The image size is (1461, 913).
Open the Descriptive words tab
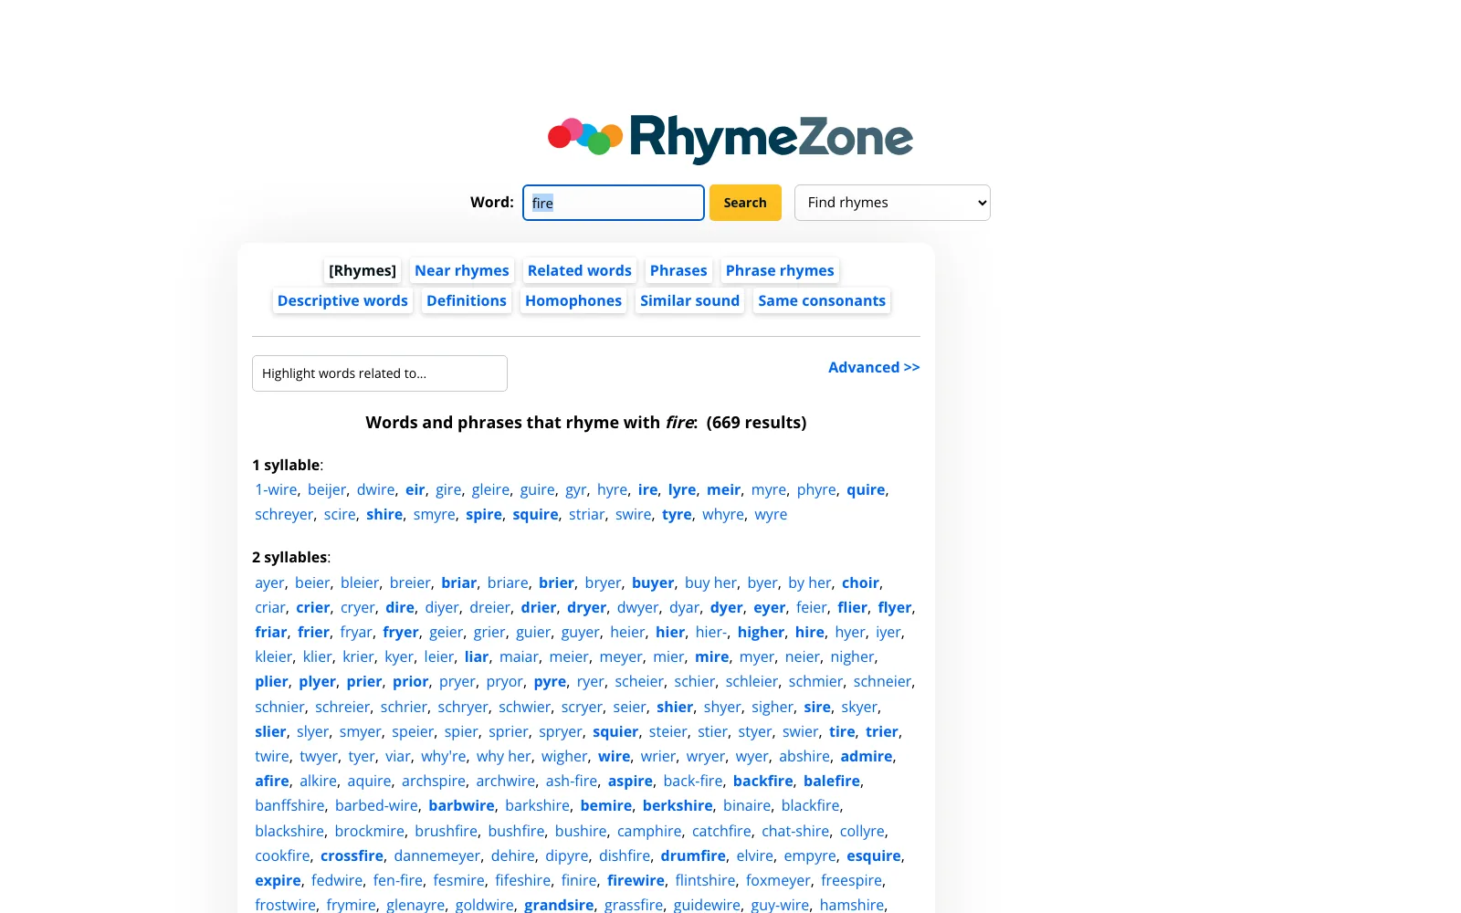(342, 300)
